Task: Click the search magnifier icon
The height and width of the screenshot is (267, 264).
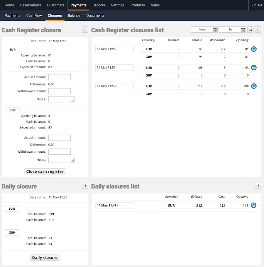Action: pos(250,29)
